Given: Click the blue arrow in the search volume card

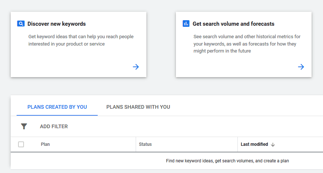Looking at the screenshot, I should (301, 67).
